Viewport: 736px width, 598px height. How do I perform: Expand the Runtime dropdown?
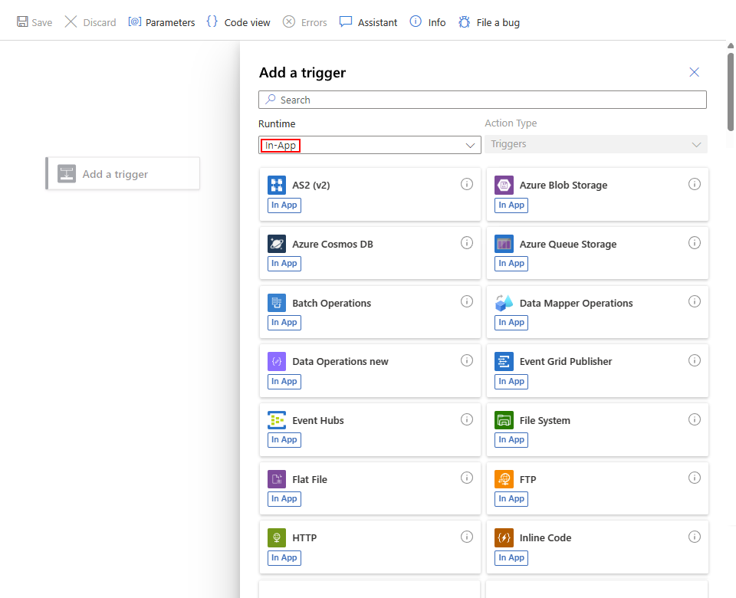(370, 145)
